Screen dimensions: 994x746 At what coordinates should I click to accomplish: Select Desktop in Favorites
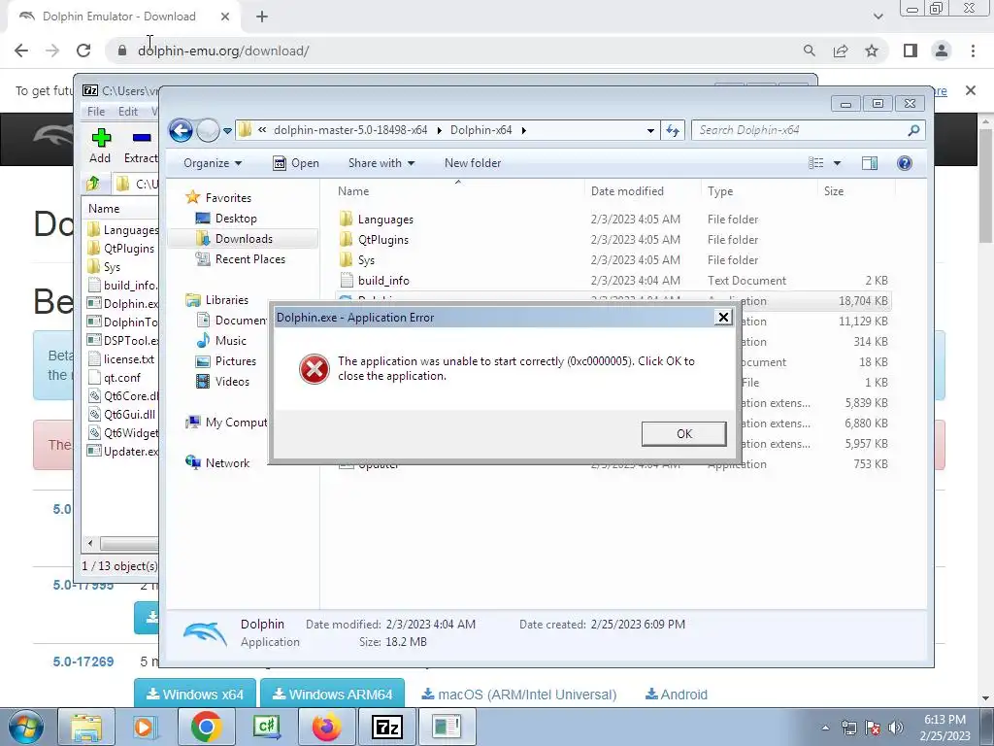(235, 219)
